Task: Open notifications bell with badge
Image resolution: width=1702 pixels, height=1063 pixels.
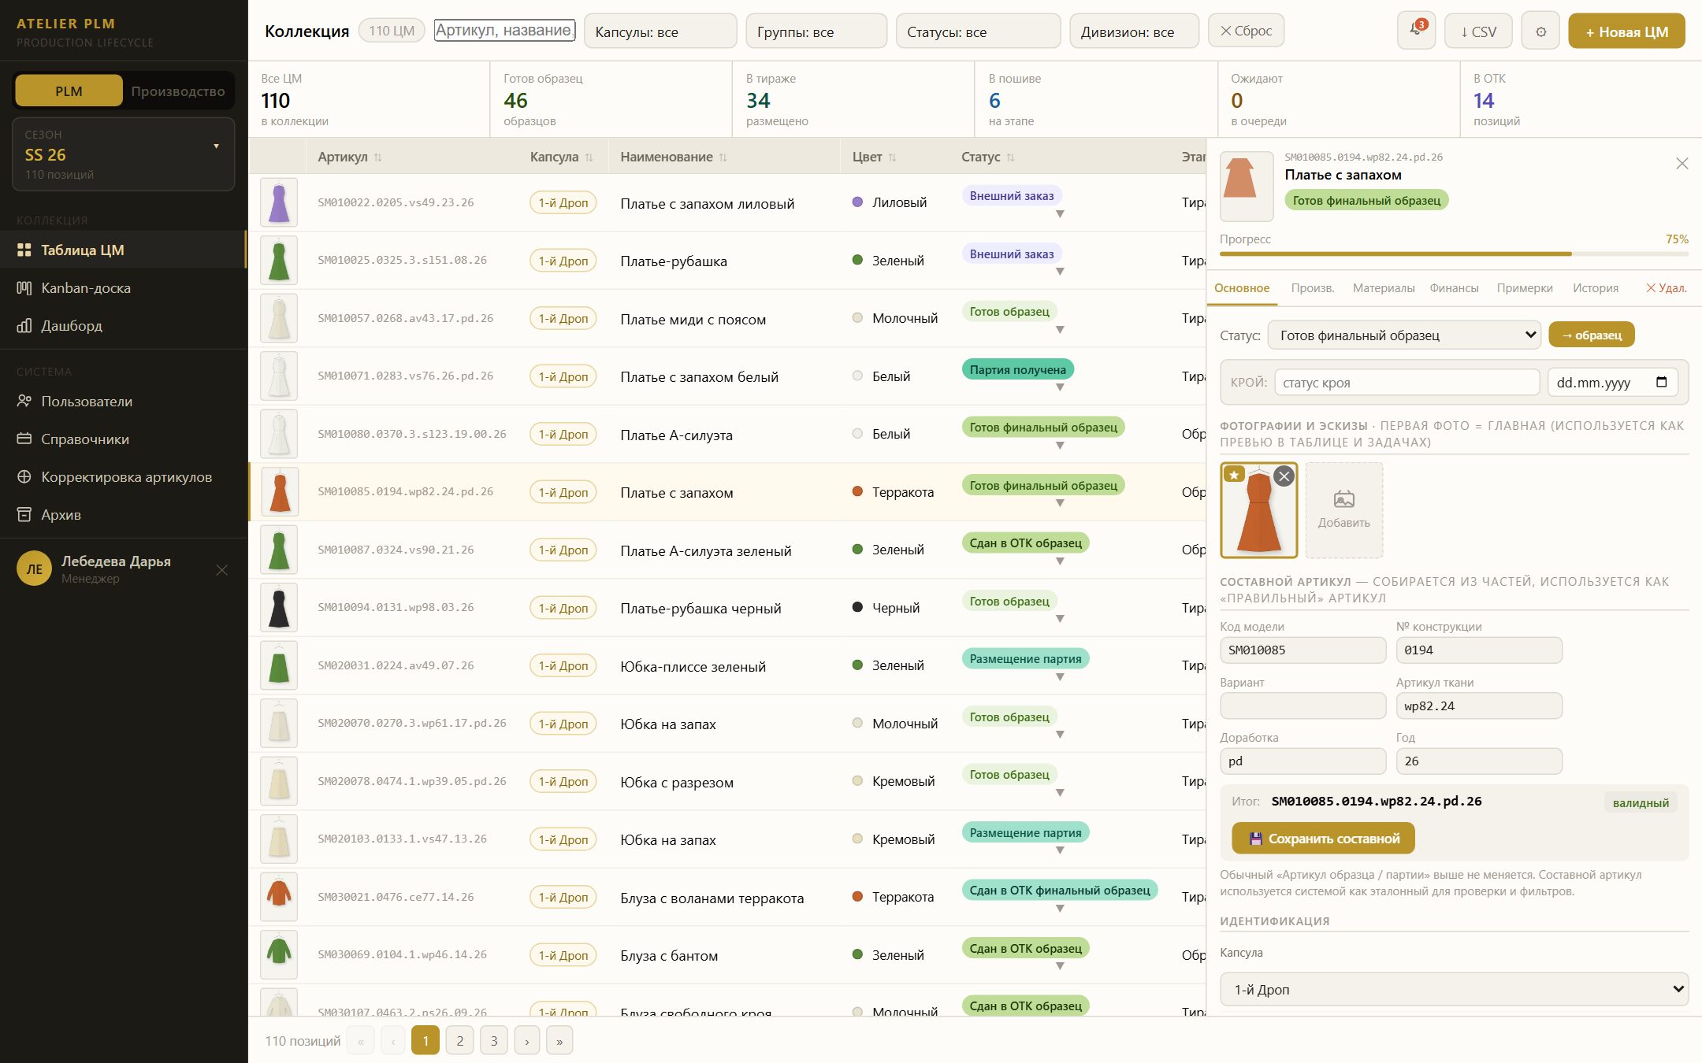Action: [x=1416, y=31]
